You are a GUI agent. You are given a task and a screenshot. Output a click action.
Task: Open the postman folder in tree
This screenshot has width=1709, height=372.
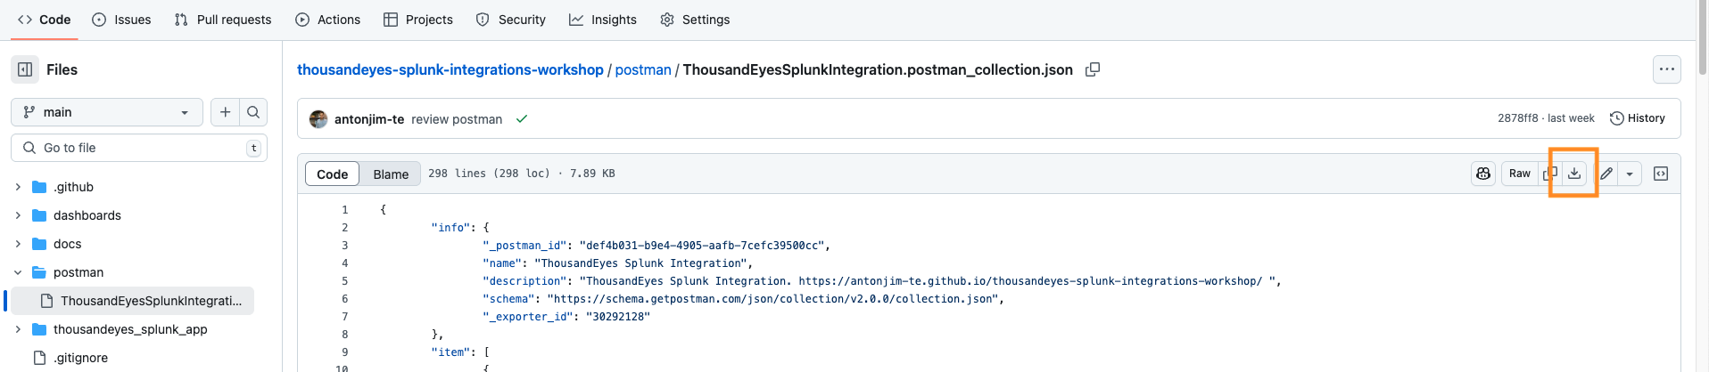tap(78, 272)
